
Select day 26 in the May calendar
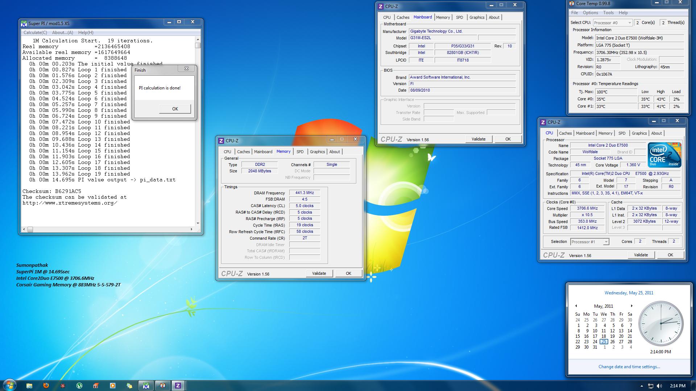tap(612, 341)
